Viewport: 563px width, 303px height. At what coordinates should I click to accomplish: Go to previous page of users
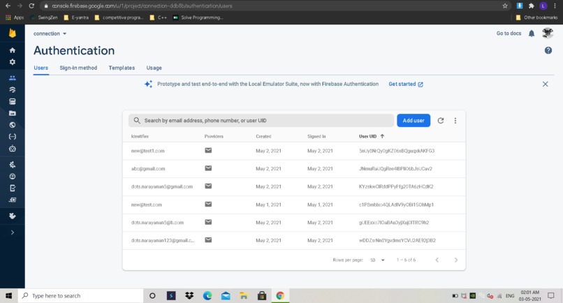coord(437,260)
